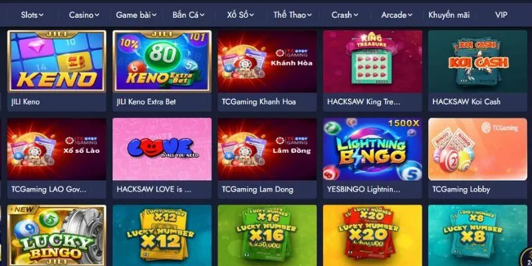
Task: Open the Khuyến mãi promotions page
Action: (449, 15)
